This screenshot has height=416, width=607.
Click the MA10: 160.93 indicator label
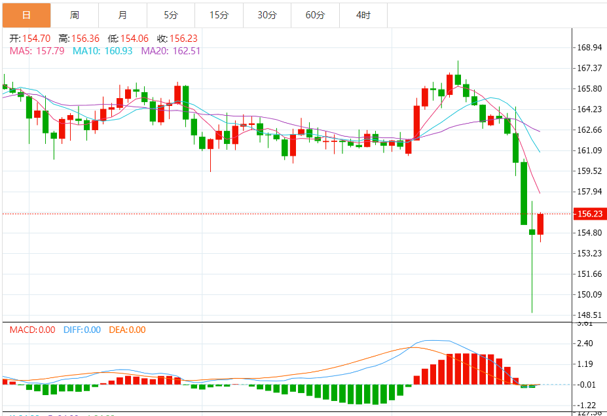click(103, 51)
